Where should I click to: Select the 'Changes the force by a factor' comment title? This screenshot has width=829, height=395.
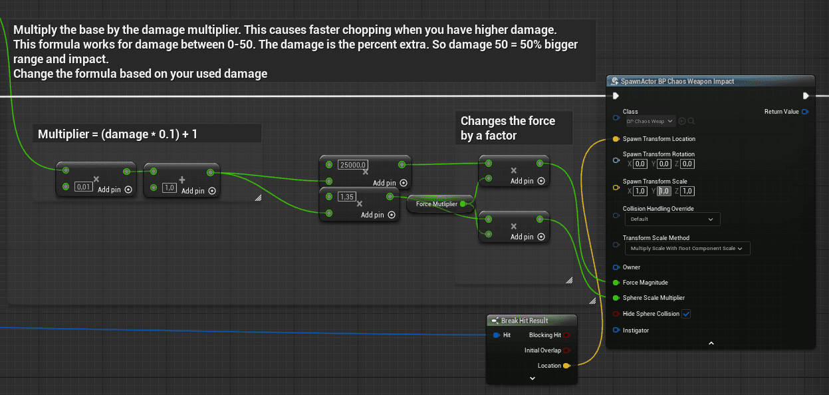tap(507, 128)
